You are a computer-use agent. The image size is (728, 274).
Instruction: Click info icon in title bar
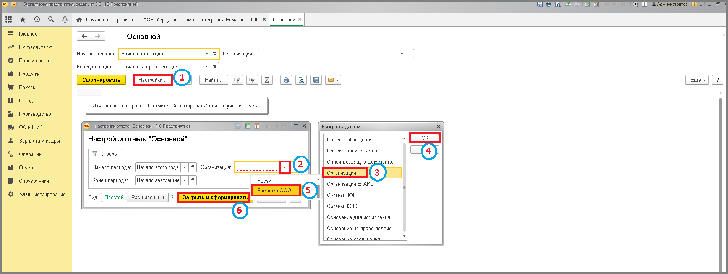pyautogui.click(x=694, y=5)
